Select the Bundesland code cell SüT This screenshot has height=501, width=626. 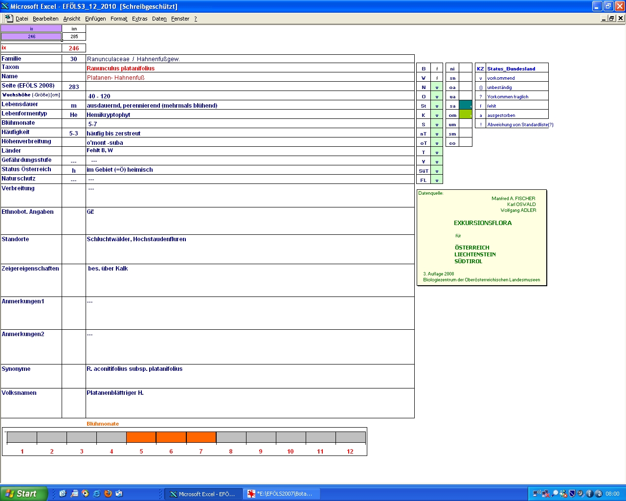pos(424,171)
